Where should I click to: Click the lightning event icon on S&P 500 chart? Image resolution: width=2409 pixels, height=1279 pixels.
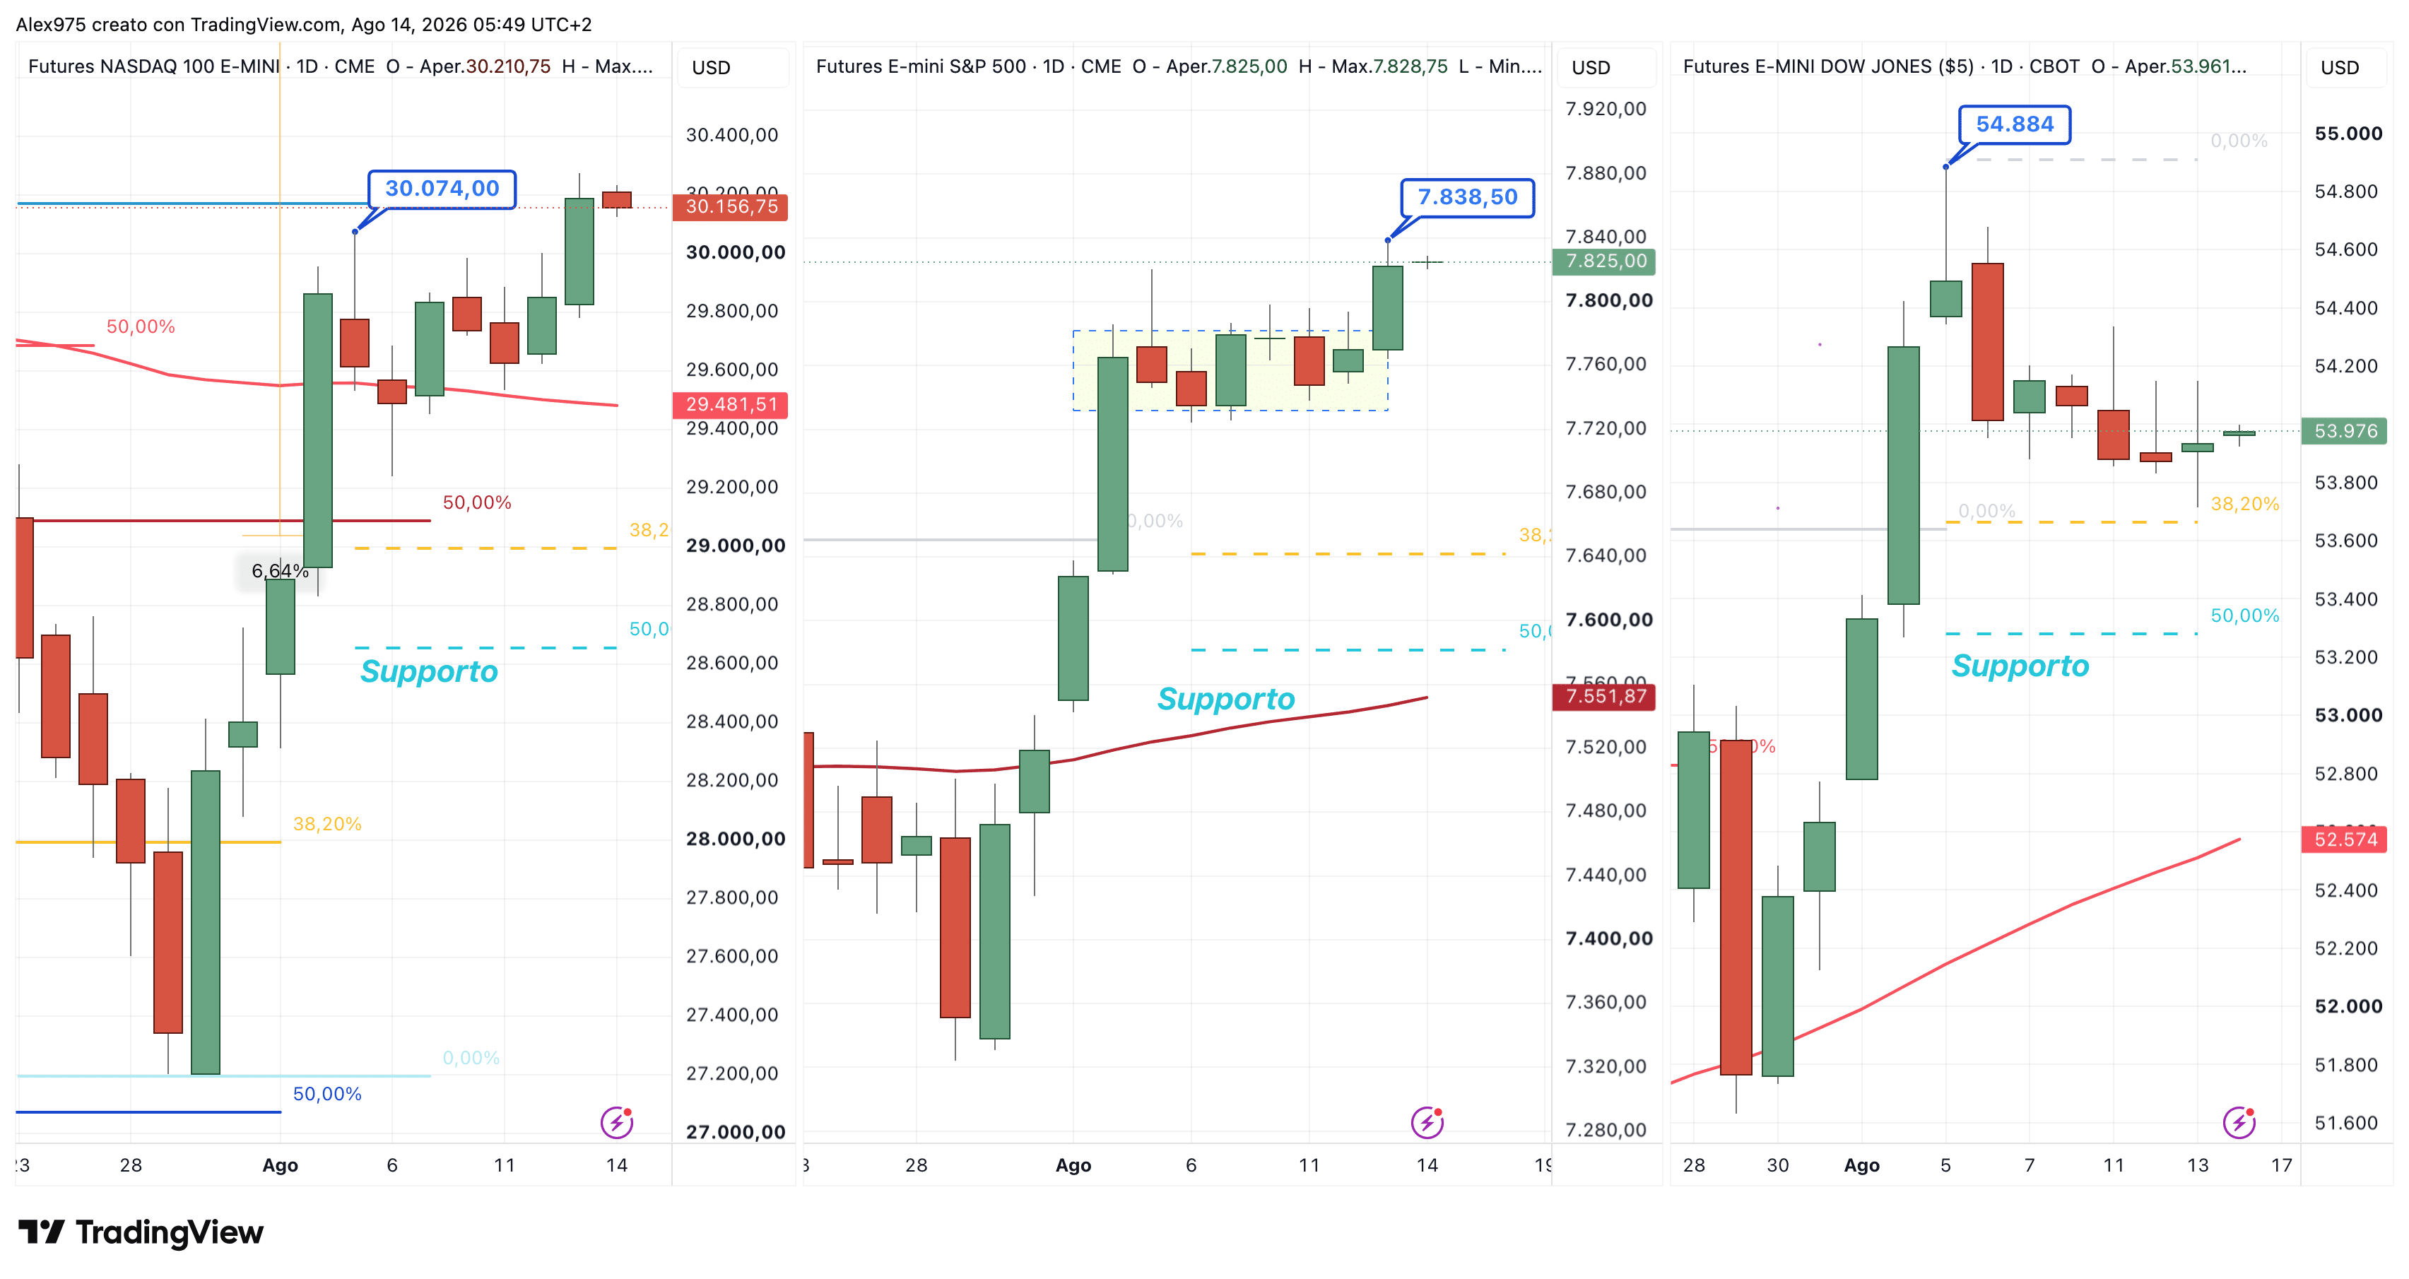tap(1428, 1122)
